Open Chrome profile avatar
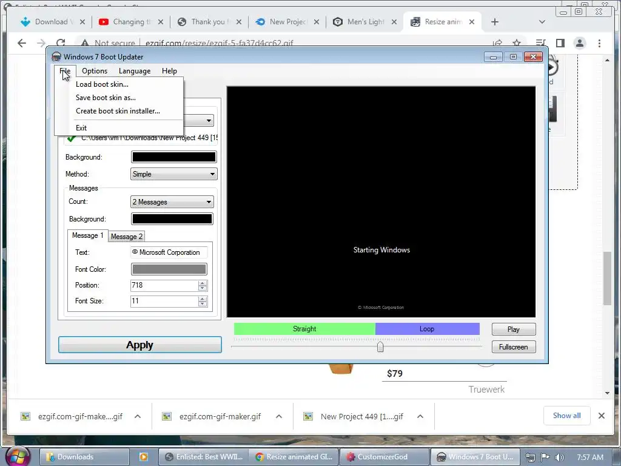 (580, 43)
